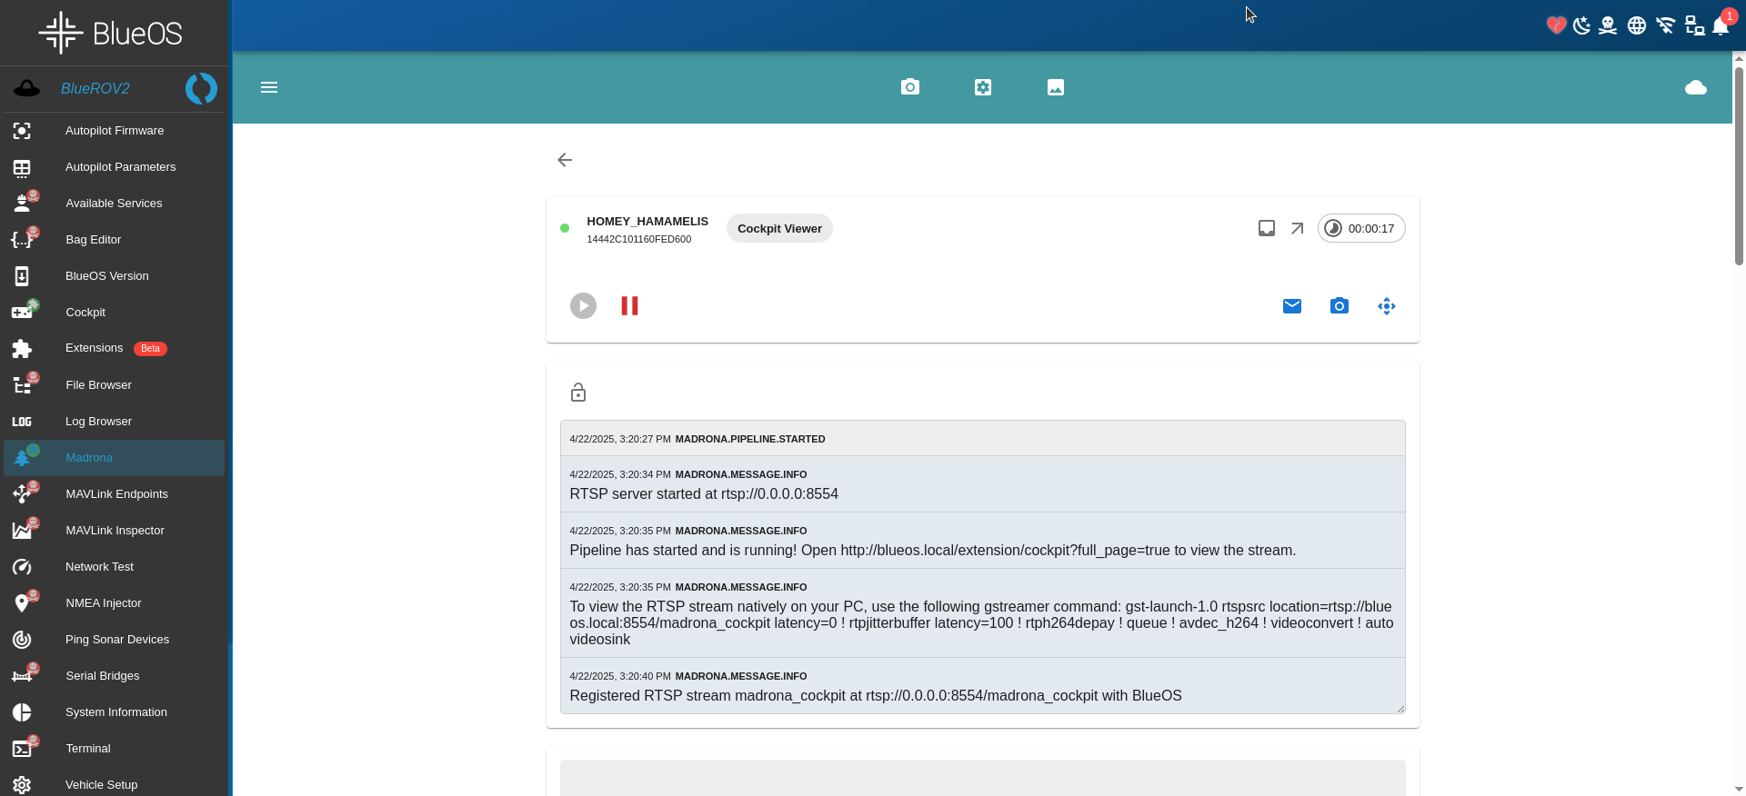Click the broken heart health warning icon
Screen dimensions: 1746x796
[1556, 25]
